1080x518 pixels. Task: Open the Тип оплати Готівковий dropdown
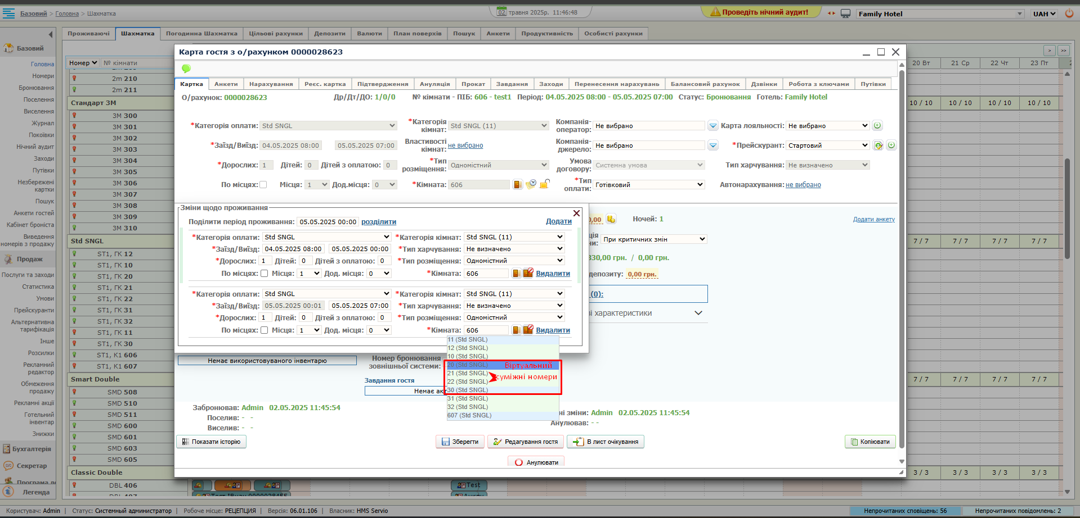[648, 185]
